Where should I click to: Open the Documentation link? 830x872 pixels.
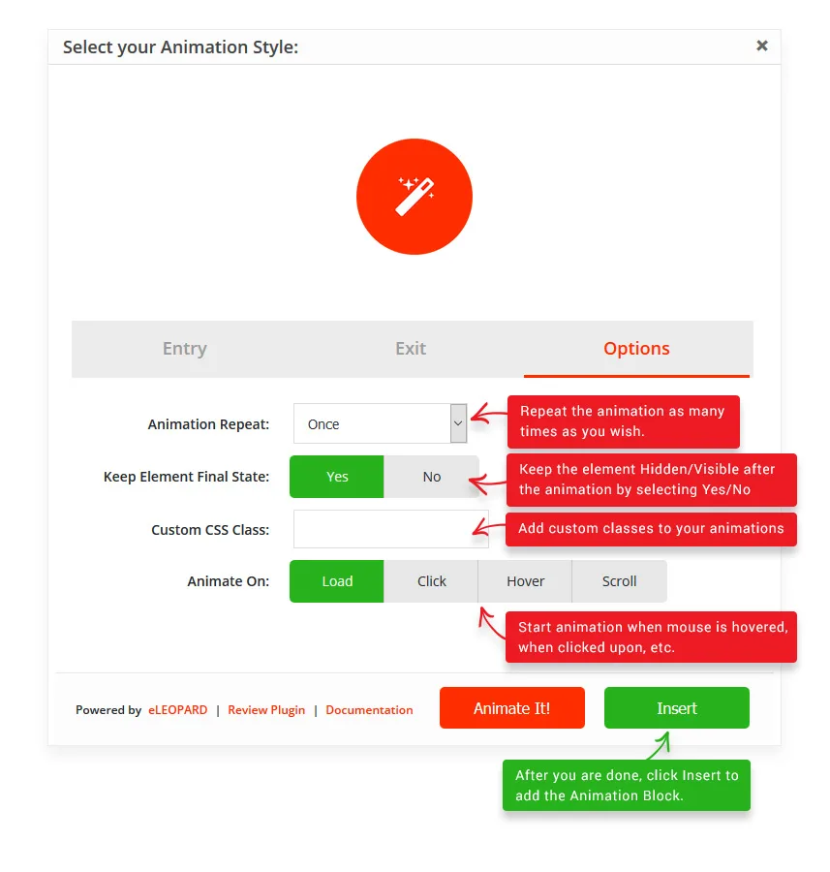click(369, 709)
